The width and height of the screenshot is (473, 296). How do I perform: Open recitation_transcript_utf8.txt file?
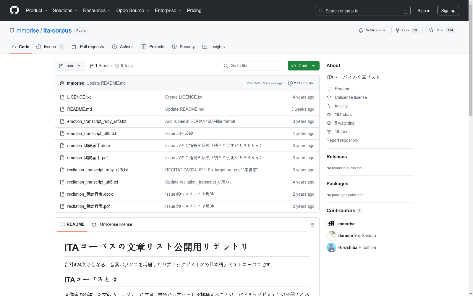click(x=93, y=182)
